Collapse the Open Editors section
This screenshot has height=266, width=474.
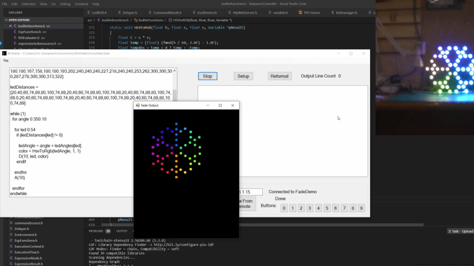point(21,20)
